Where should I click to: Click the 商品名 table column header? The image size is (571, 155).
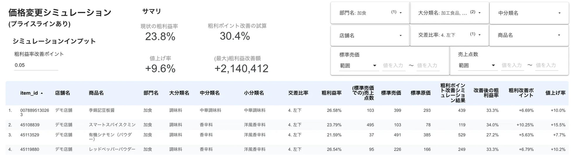96,93
